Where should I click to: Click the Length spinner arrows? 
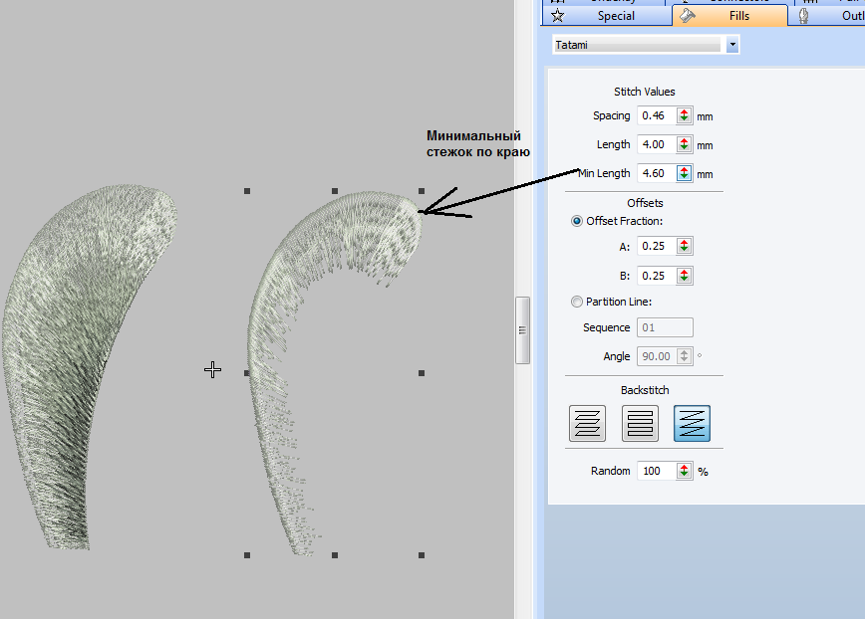pyautogui.click(x=684, y=144)
